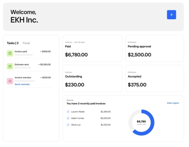Viewport: 189px width, 147px height.
Task: Open the Pending approval estimates card
Action: pos(154,48)
